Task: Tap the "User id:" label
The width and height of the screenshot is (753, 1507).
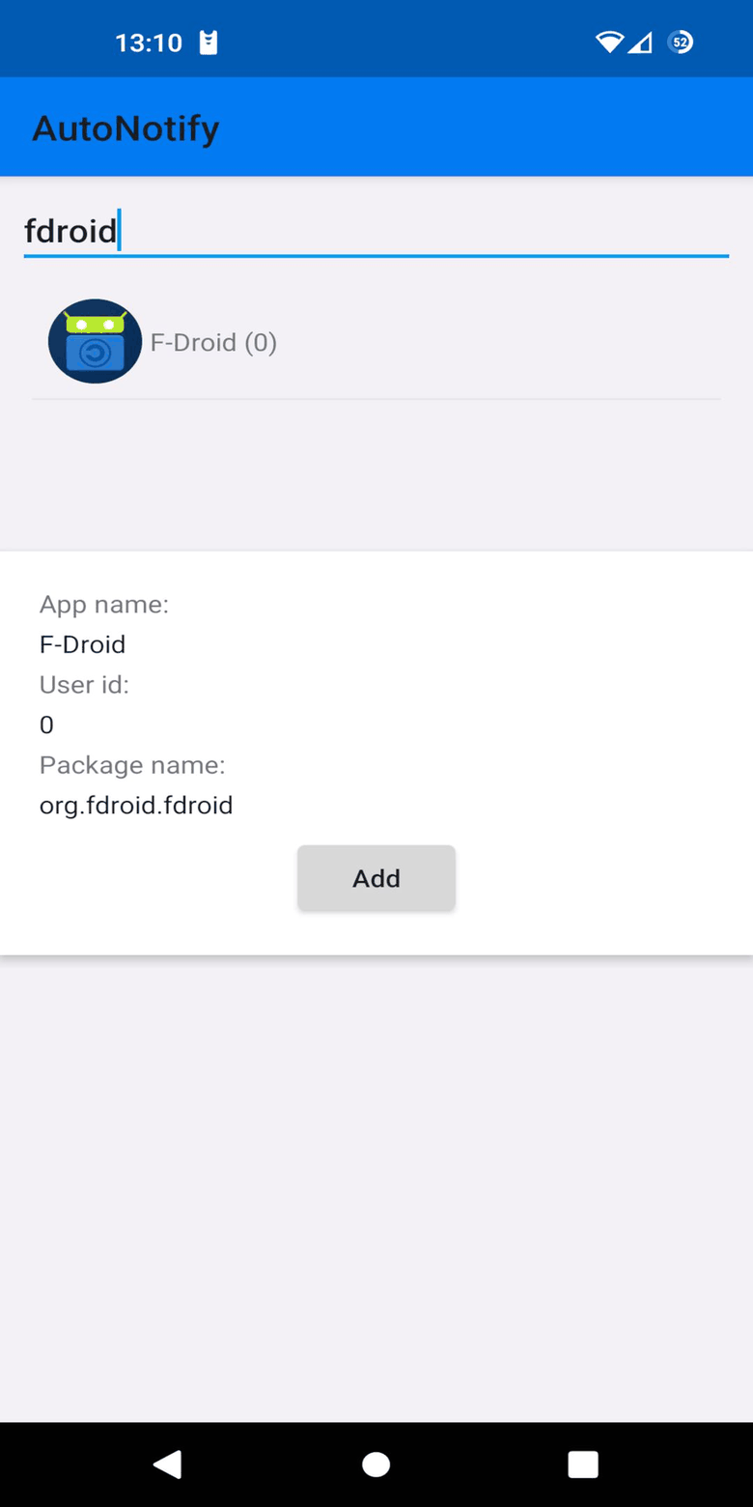Action: click(x=84, y=685)
